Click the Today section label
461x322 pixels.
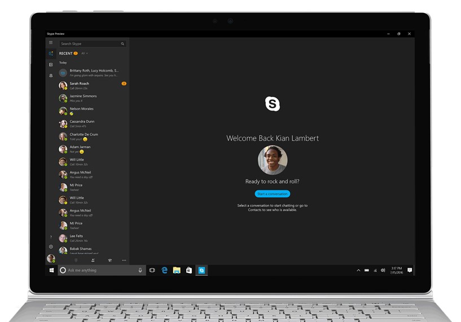click(x=63, y=63)
